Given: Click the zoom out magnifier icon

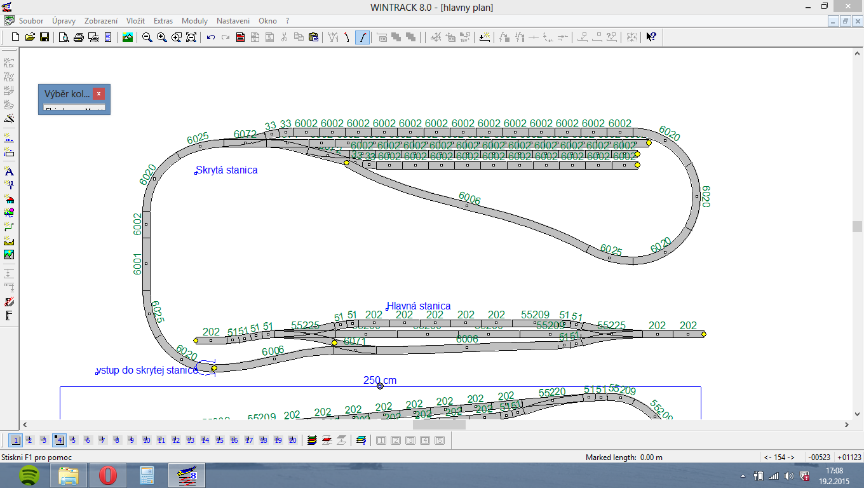Looking at the screenshot, I should 147,37.
